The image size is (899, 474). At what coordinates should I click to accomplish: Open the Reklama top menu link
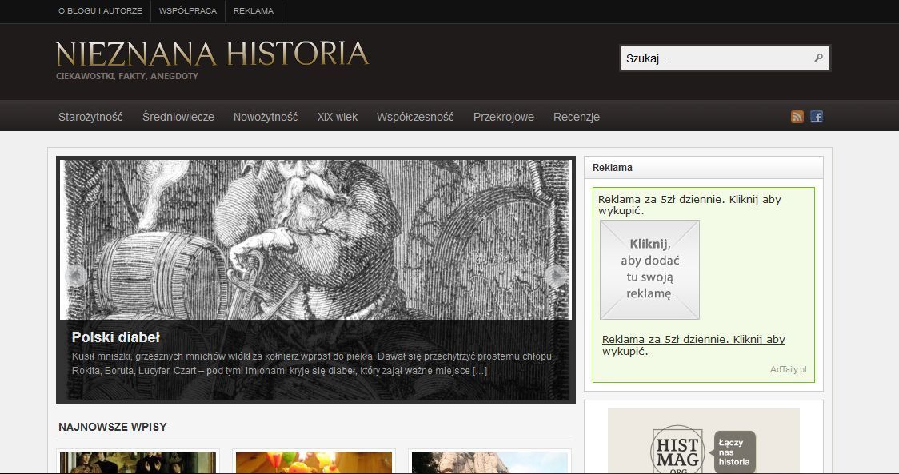254,11
